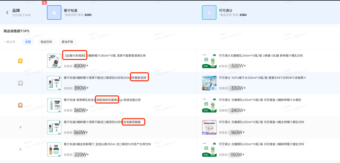Open the 可可满分 product title with 150W+ sales
This screenshot has width=340, height=163.
(x=262, y=144)
